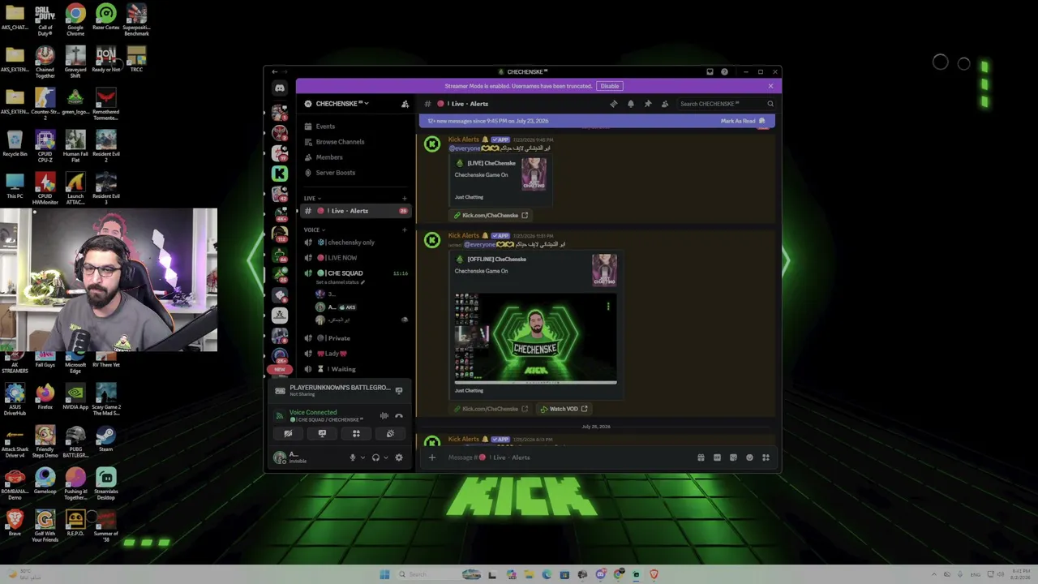This screenshot has width=1038, height=584.
Task: Open the Chechenske stream preview image
Action: pyautogui.click(x=536, y=337)
